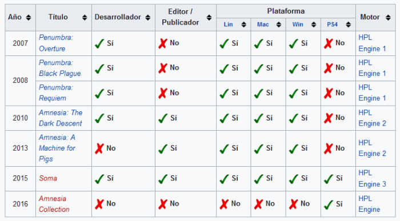Follow Penumbra: Requiem link

[x=56, y=93]
